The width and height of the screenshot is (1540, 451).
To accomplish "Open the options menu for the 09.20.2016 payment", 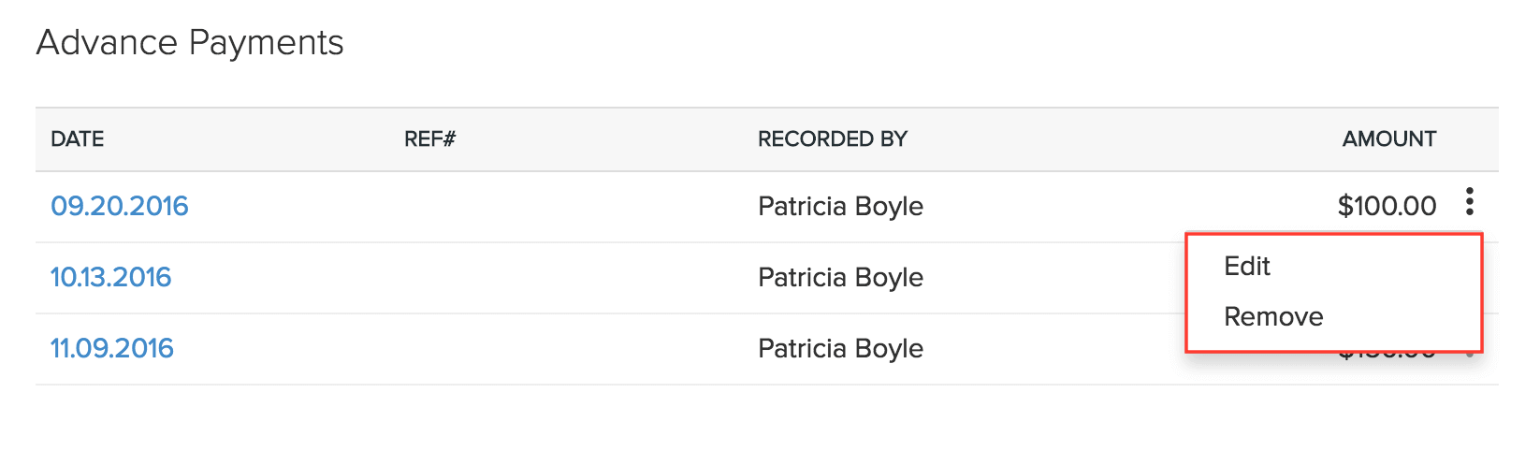I will (x=1470, y=202).
